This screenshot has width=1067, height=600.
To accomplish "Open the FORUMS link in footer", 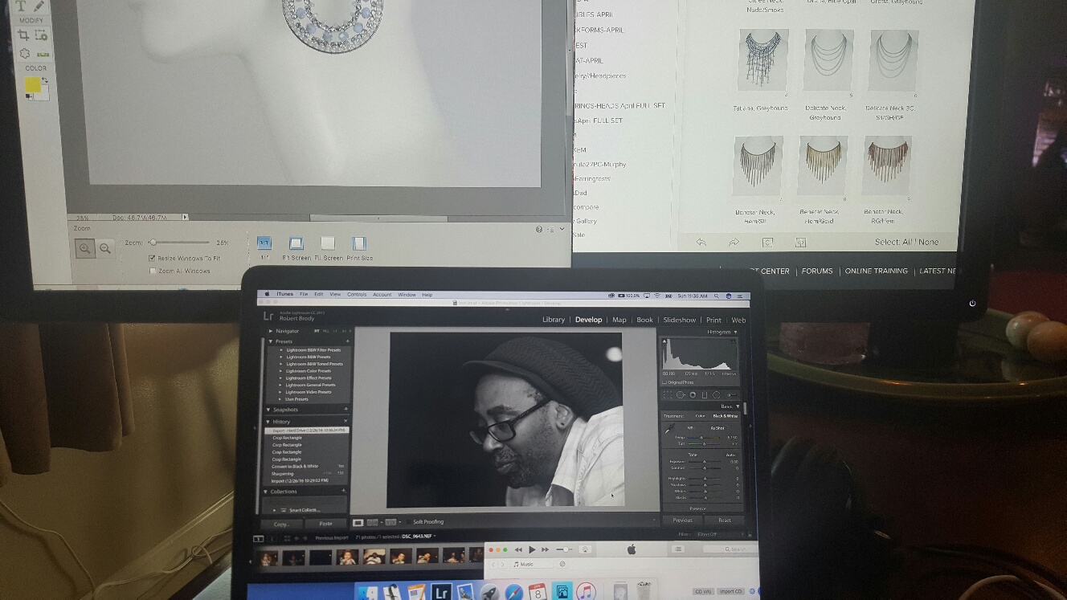I will [x=817, y=271].
